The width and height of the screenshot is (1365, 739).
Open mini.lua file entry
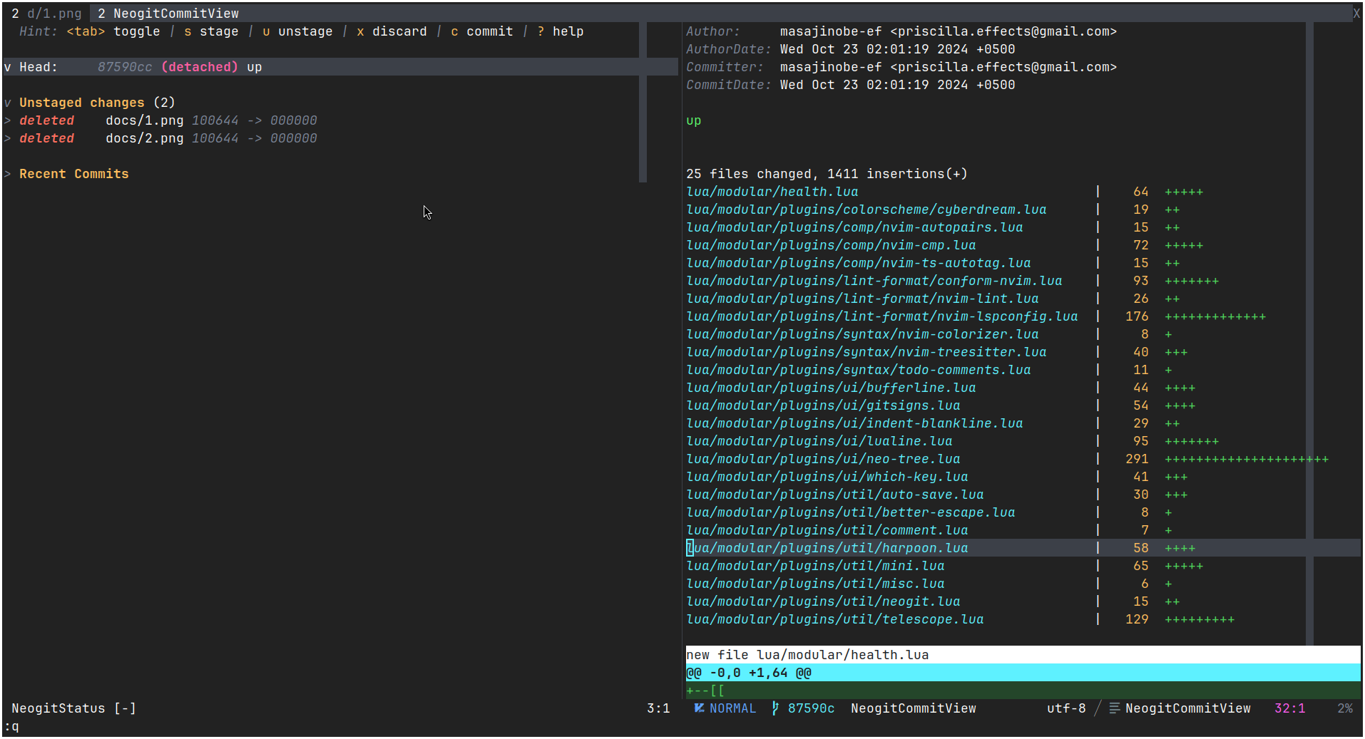click(x=815, y=566)
